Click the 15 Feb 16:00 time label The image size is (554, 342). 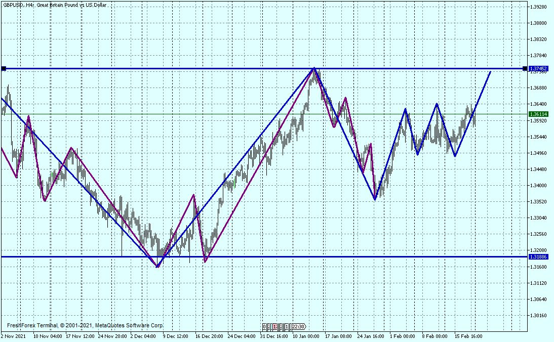pos(468,336)
